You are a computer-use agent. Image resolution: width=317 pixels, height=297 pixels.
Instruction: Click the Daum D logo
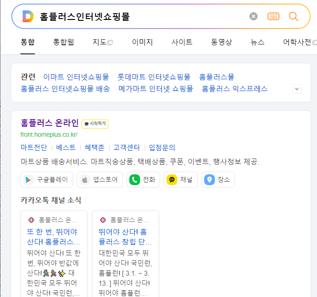click(x=28, y=16)
